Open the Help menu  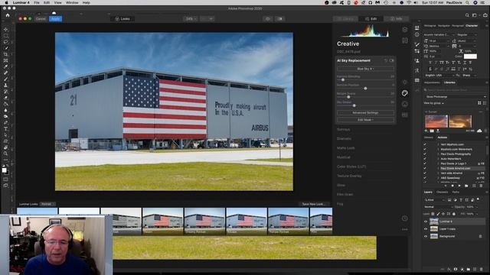tap(87, 2)
